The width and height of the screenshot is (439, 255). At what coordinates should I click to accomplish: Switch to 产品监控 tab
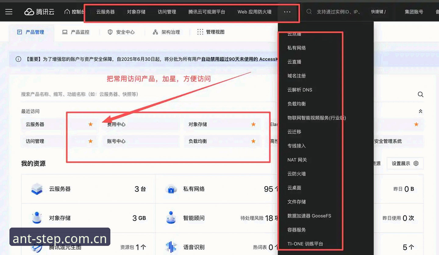(76, 32)
